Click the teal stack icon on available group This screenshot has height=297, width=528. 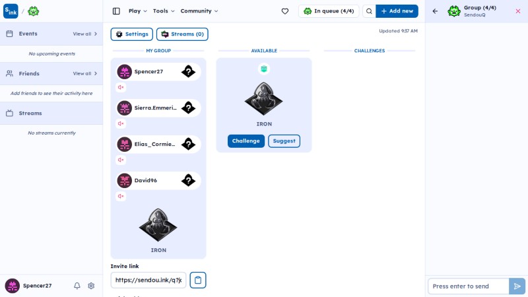click(264, 69)
